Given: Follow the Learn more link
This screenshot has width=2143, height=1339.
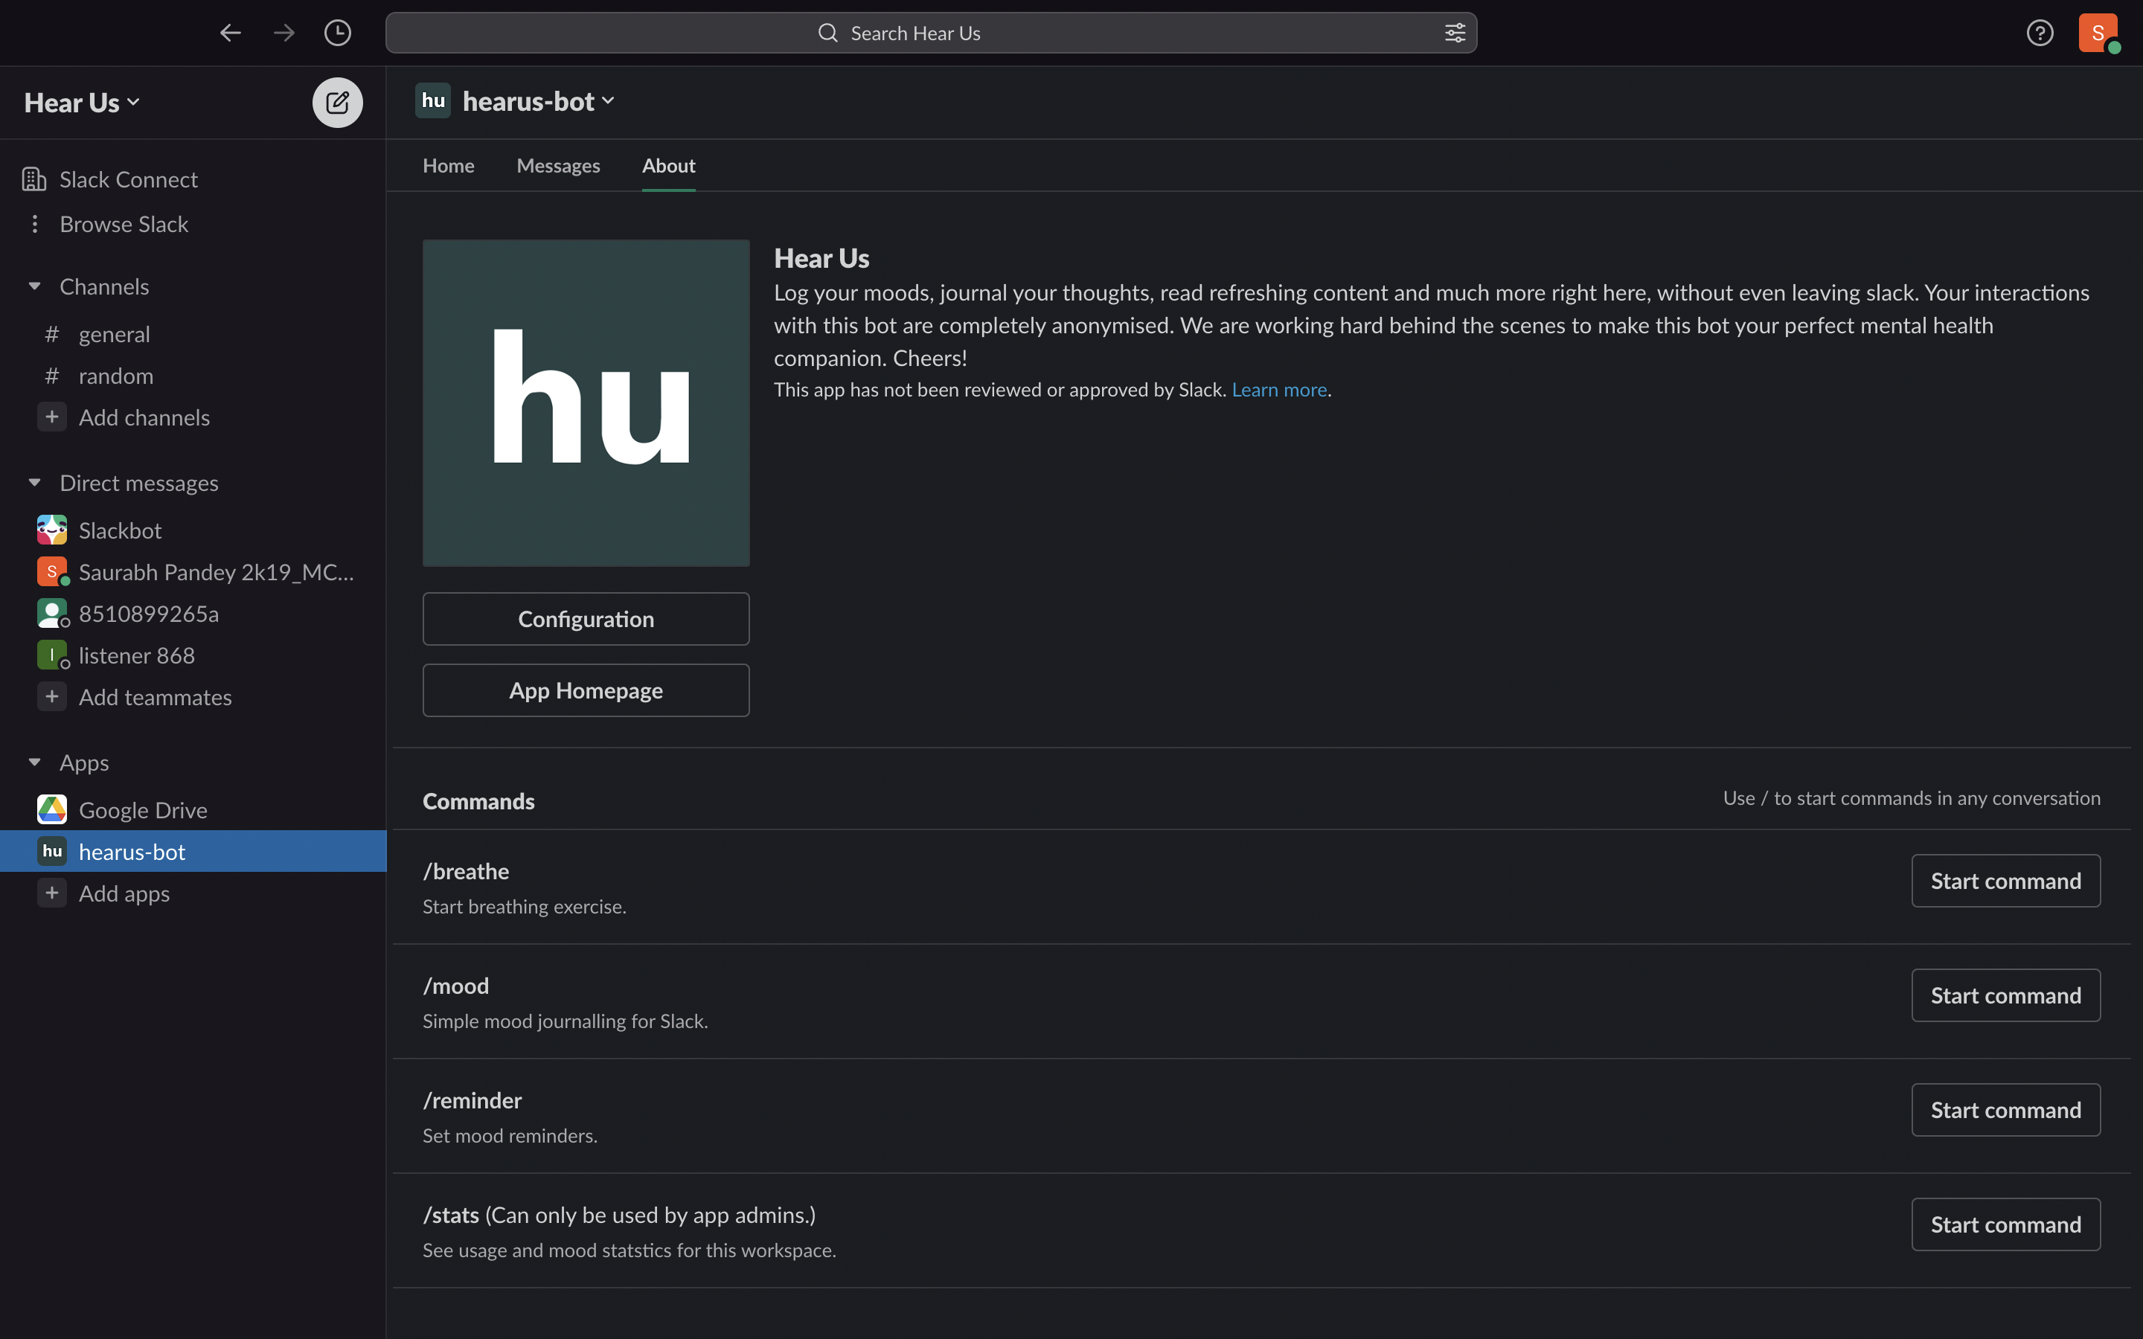Looking at the screenshot, I should click(1278, 390).
